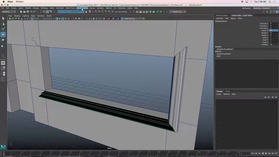Open the Options menu in Layer Editor
Image resolution: width=279 pixels, height=157 pixels.
[x=227, y=94]
